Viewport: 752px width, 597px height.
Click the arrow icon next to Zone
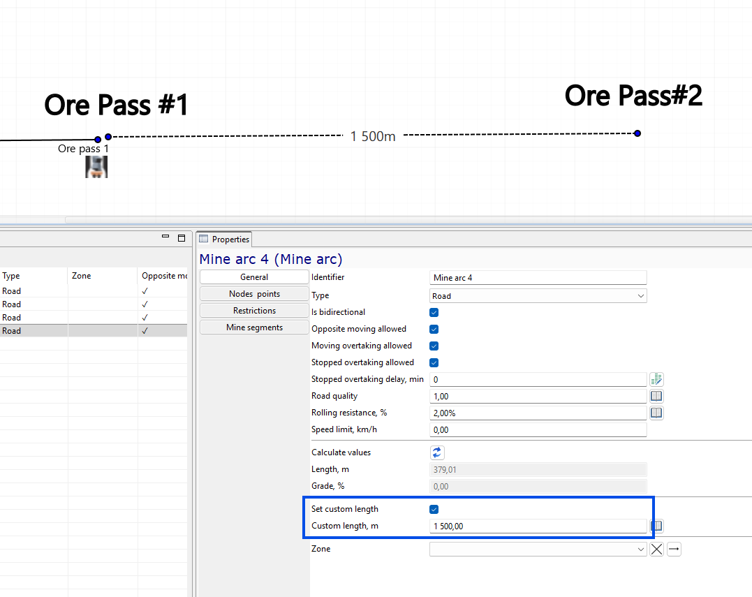[674, 549]
